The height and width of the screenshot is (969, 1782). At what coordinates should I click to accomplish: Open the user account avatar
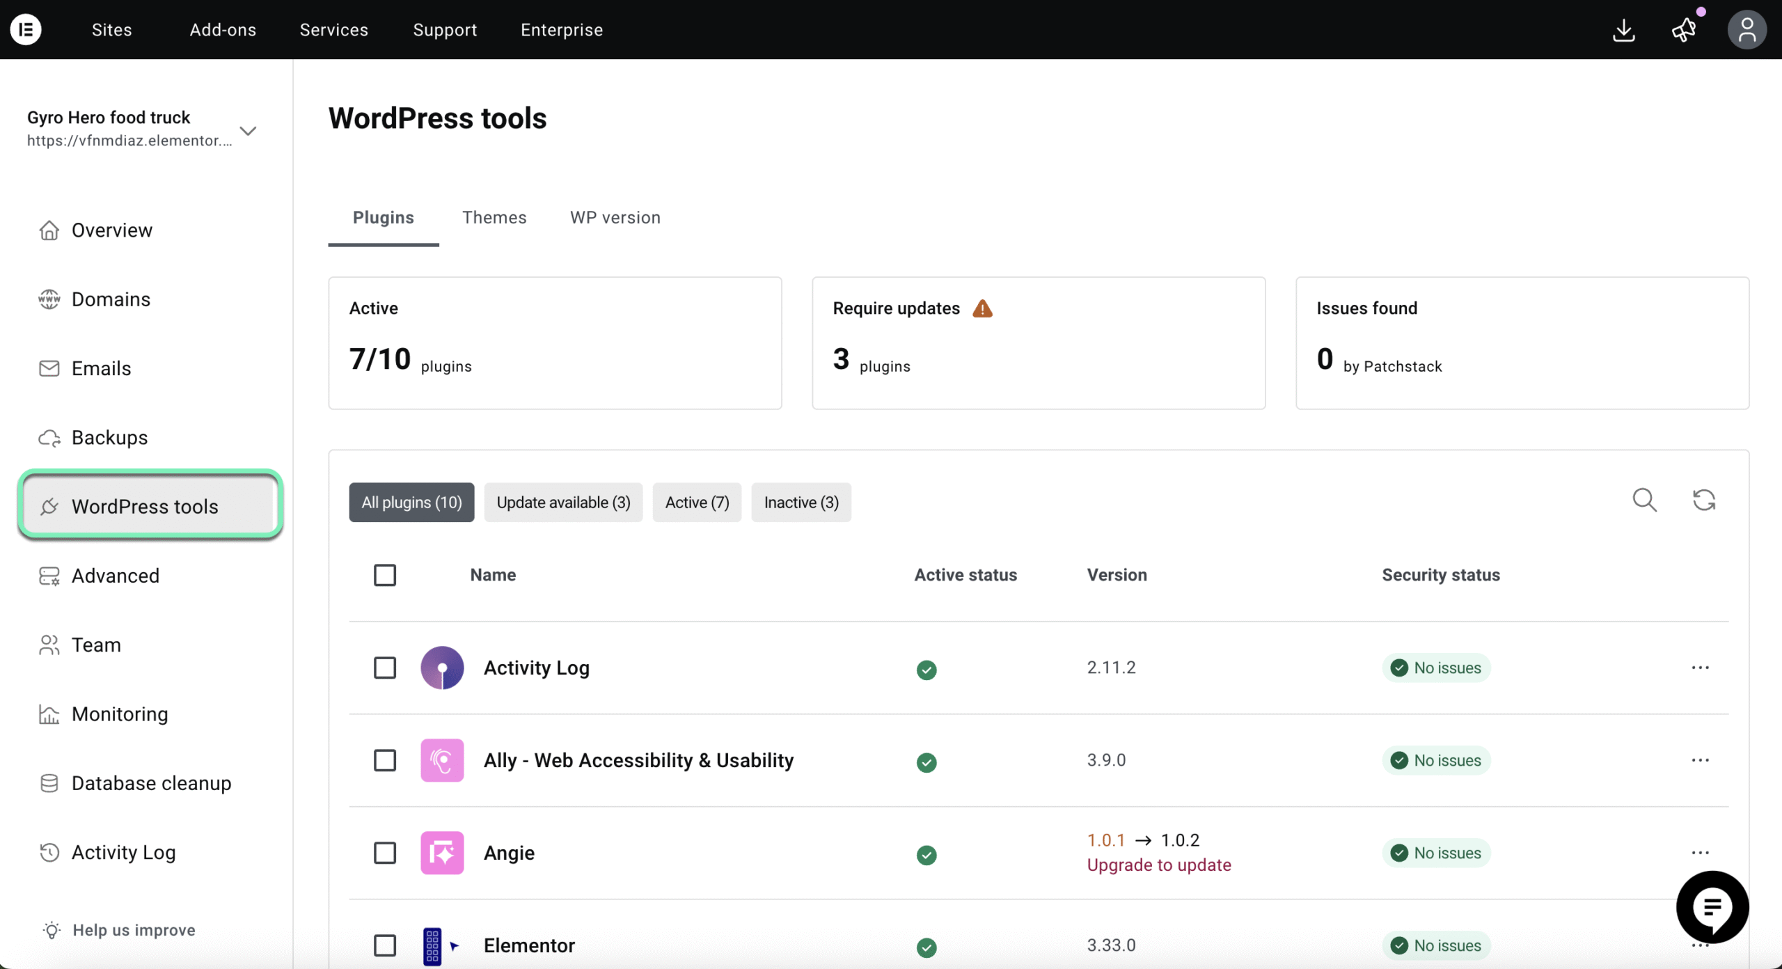click(1746, 30)
